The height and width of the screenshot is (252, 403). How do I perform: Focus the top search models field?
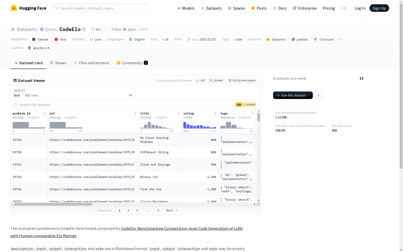[101, 8]
